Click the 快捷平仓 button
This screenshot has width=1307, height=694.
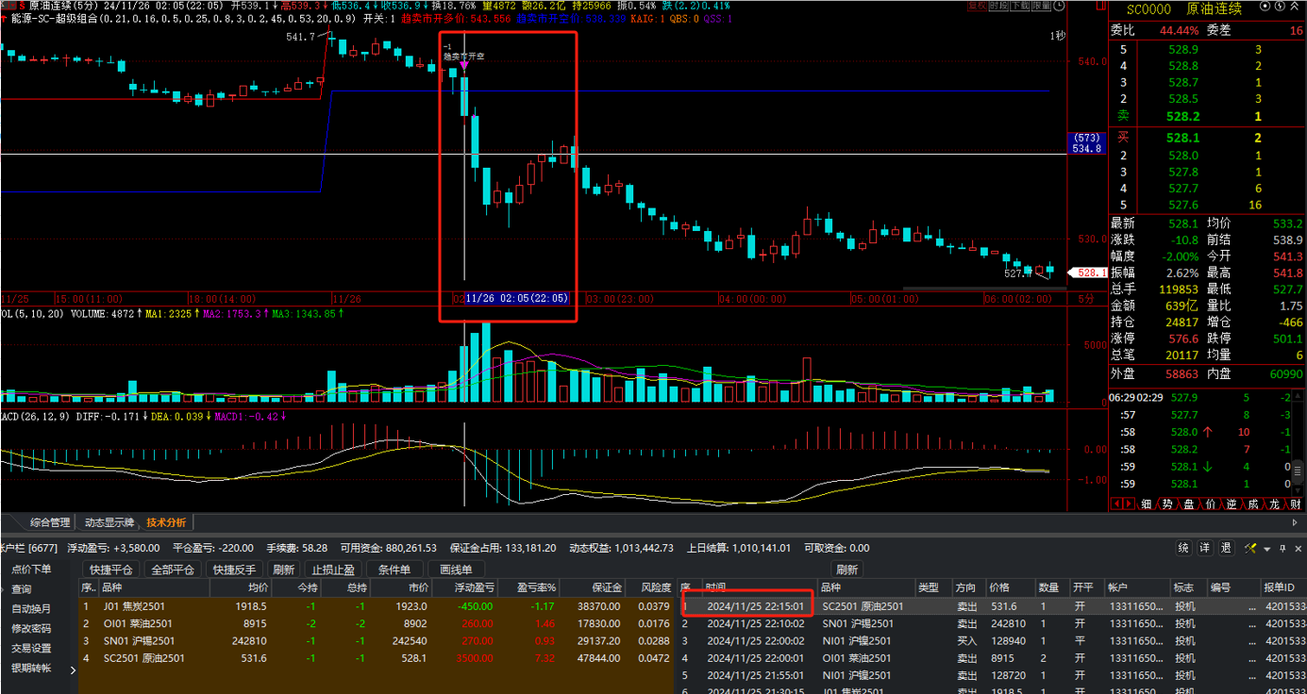(112, 570)
